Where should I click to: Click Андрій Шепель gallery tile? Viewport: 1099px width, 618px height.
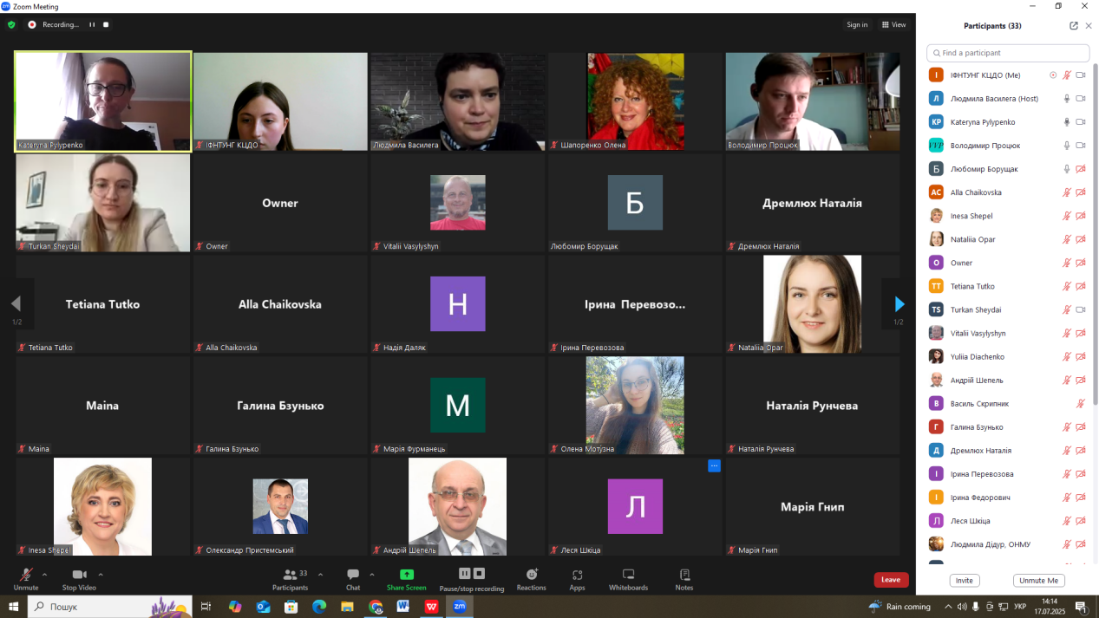coord(458,506)
